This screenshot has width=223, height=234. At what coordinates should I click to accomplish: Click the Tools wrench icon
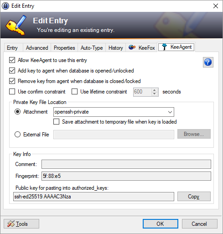click(11, 224)
